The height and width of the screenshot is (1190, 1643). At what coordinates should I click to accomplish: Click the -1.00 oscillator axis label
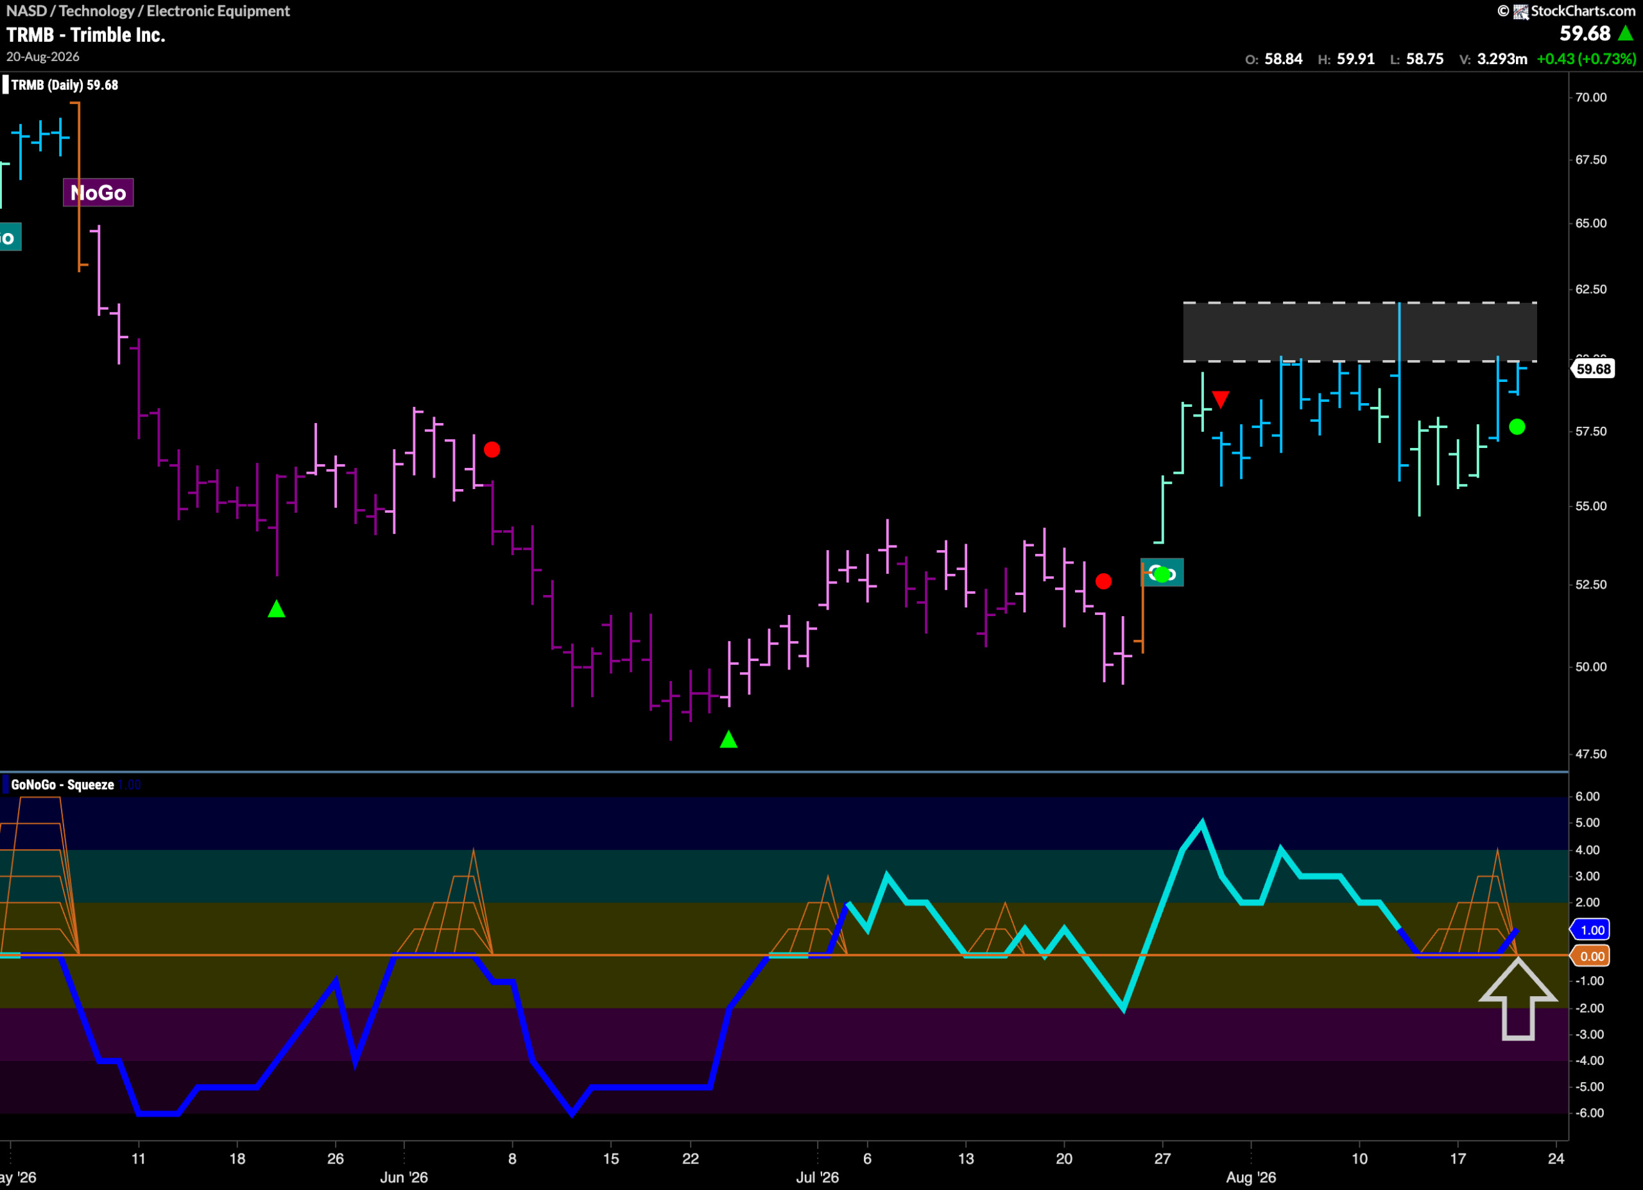point(1588,981)
